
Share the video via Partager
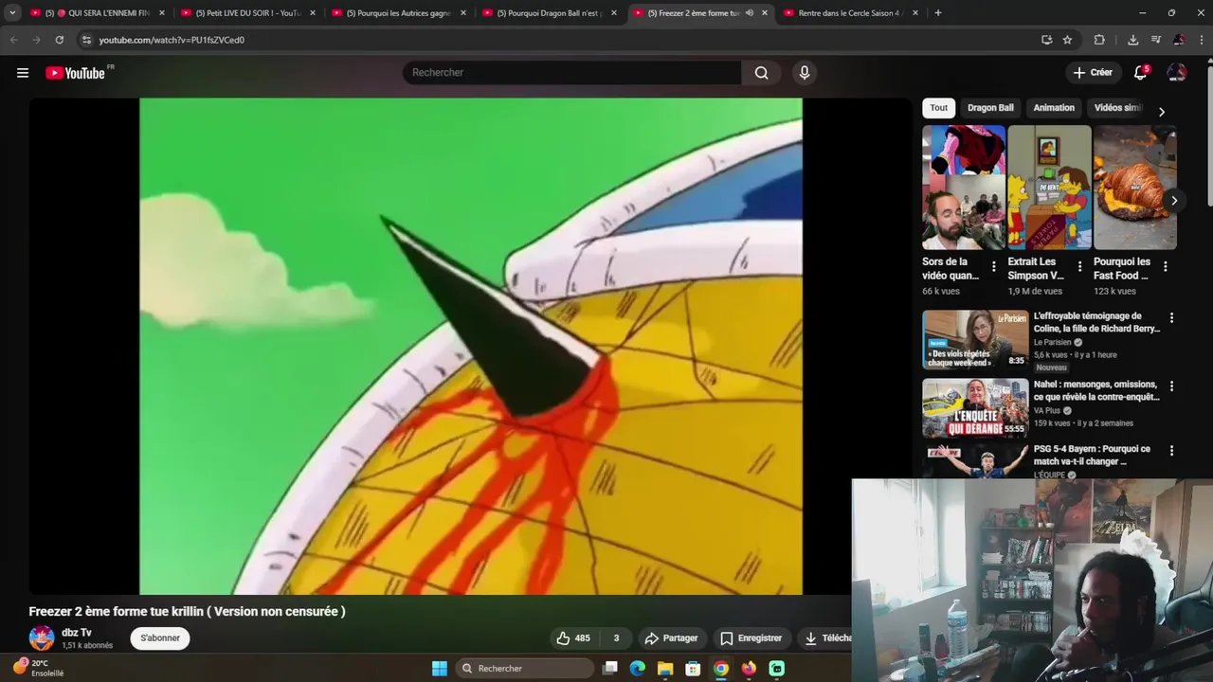click(671, 638)
